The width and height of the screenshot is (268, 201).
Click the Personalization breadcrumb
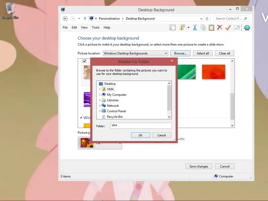coord(109,19)
